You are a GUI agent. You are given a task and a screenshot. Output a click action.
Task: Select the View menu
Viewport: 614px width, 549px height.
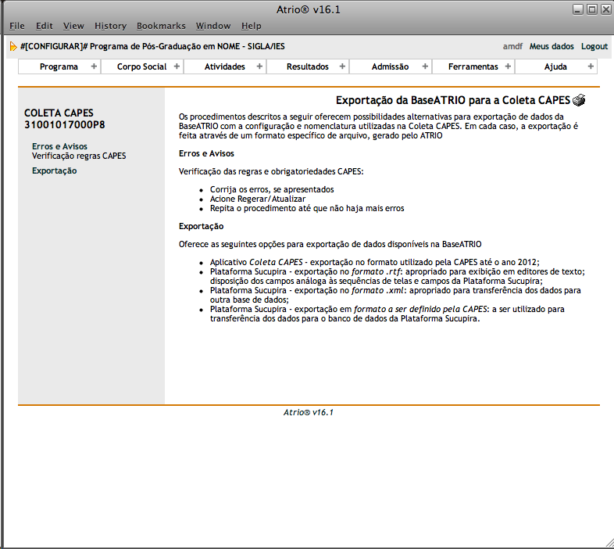[x=73, y=26]
